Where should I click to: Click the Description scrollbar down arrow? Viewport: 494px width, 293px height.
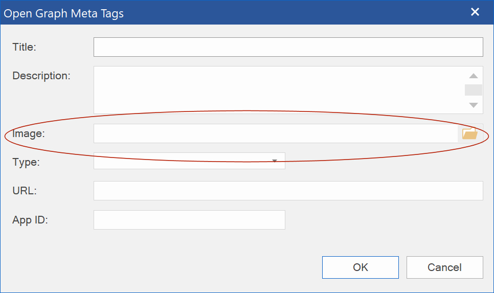click(x=473, y=105)
